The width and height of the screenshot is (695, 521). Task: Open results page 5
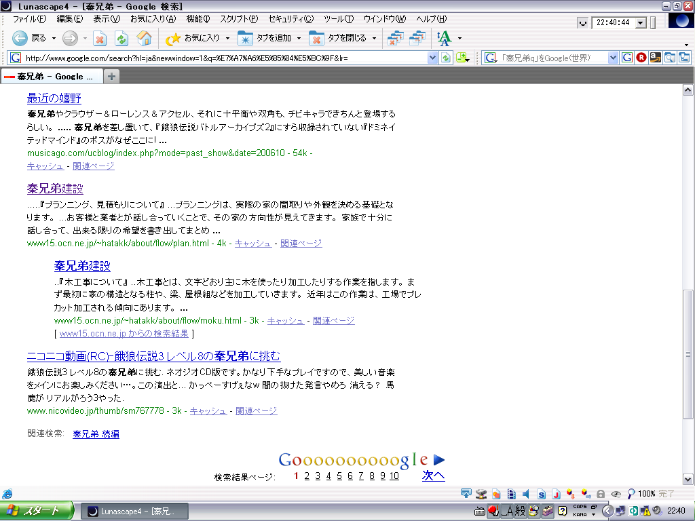pos(339,476)
